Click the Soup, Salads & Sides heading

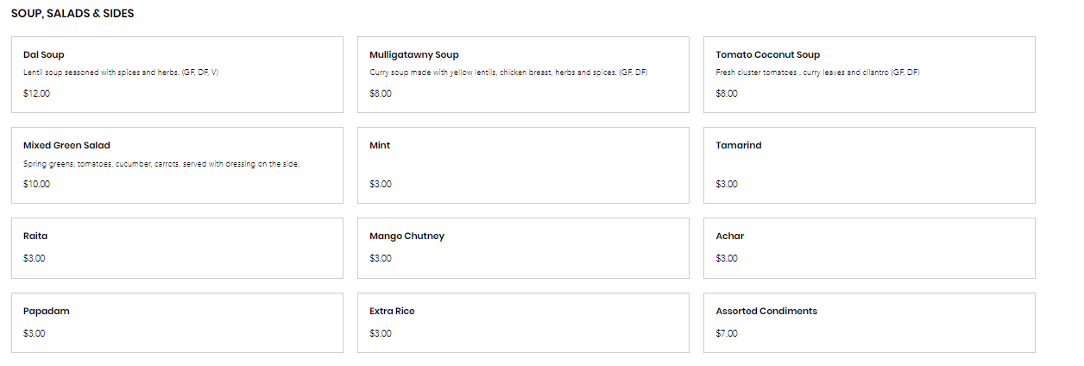pyautogui.click(x=72, y=14)
